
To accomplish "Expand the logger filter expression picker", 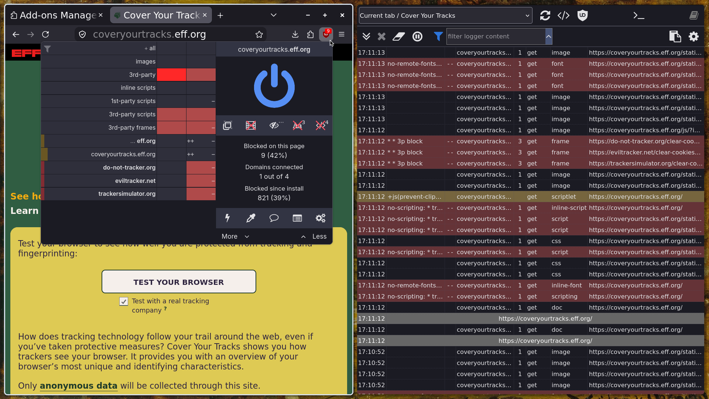I will coord(549,36).
